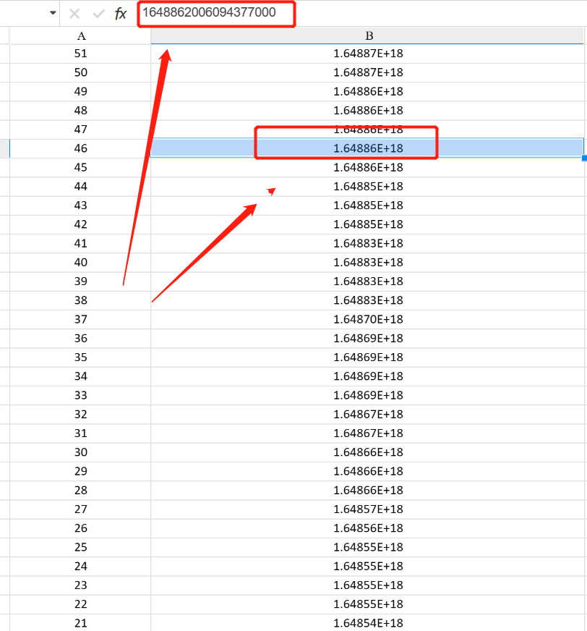Select the highlighted cell in row 46

[x=369, y=148]
